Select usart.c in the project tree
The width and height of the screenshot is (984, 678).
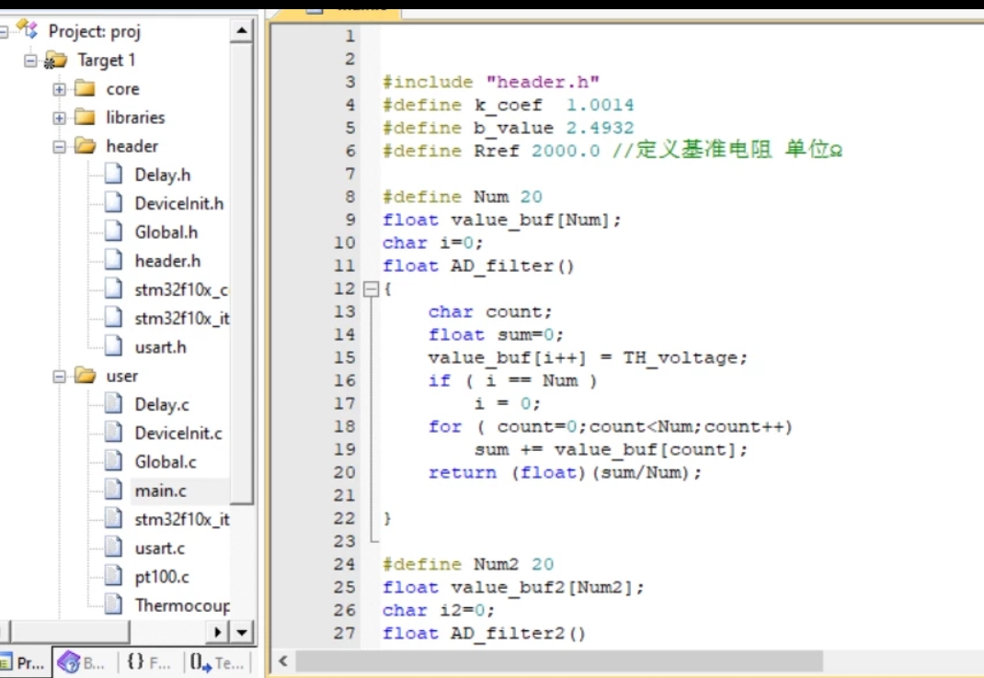pyautogui.click(x=159, y=548)
